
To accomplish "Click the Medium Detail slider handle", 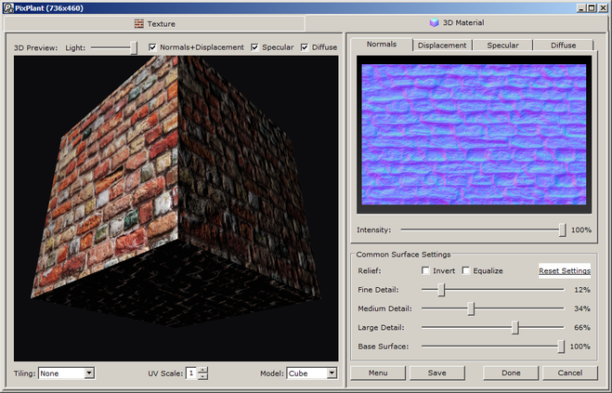I will click(471, 308).
